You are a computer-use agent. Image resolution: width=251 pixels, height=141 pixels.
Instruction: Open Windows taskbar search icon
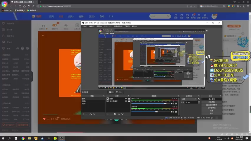[x=9, y=138]
